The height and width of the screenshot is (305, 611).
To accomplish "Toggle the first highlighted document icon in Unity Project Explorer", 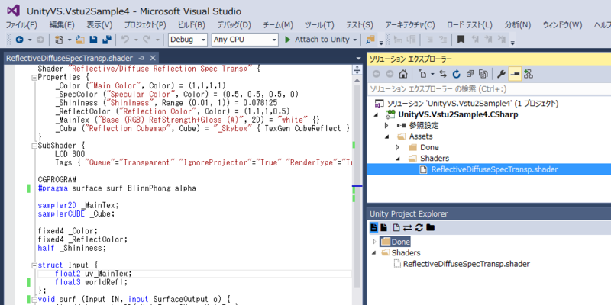I will (373, 227).
